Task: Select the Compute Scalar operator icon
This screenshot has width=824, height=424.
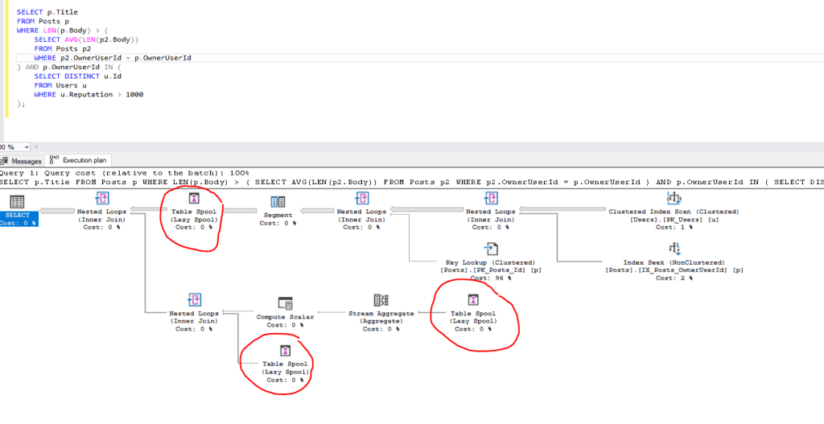Action: [x=285, y=303]
